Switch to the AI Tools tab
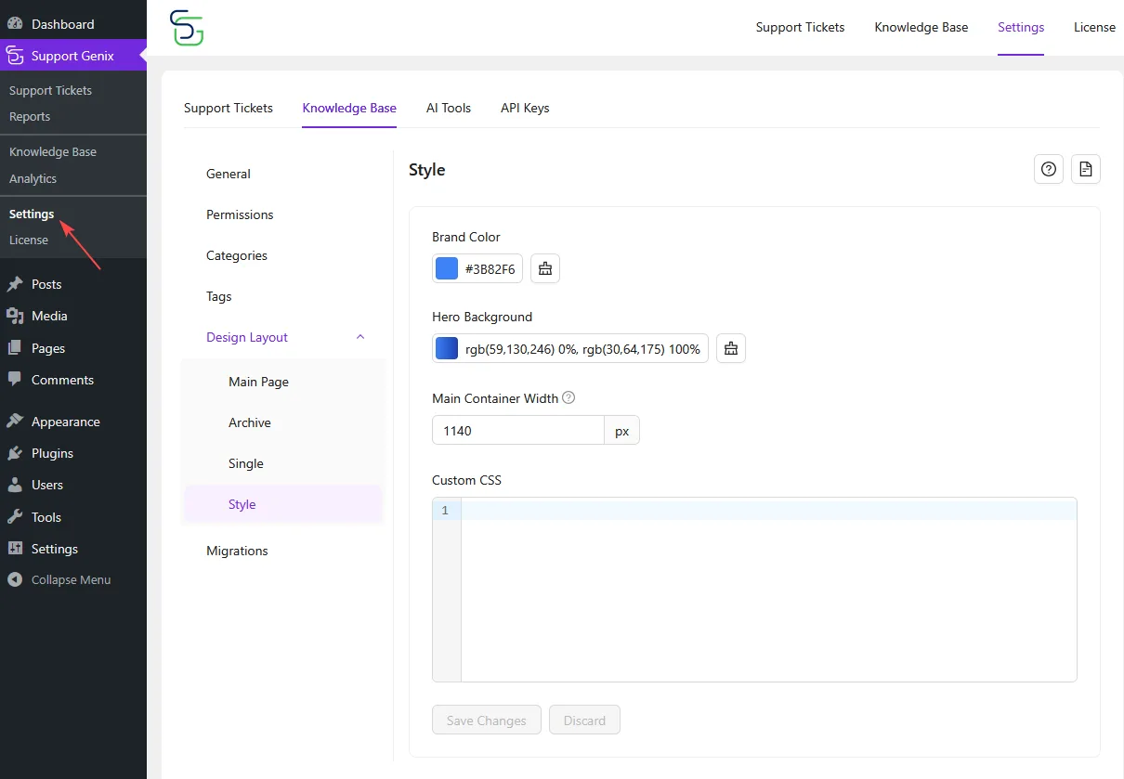This screenshot has height=779, width=1124. pyautogui.click(x=449, y=108)
